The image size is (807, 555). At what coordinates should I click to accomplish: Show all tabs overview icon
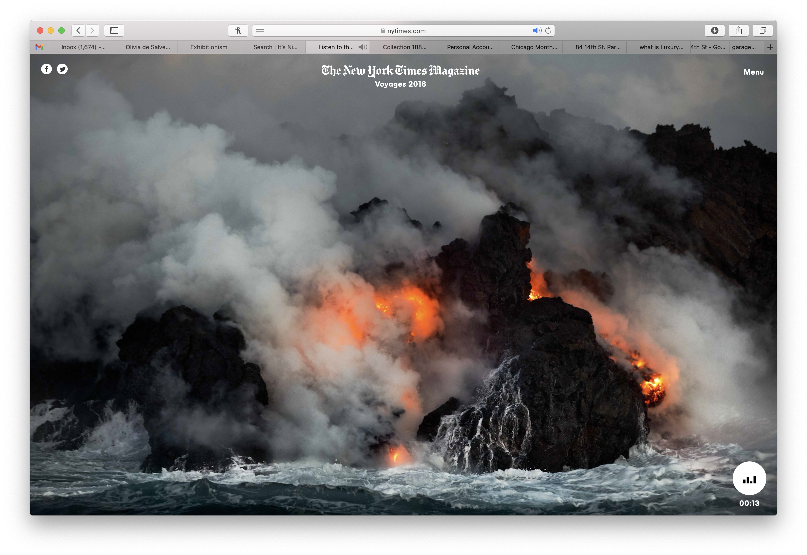(762, 30)
